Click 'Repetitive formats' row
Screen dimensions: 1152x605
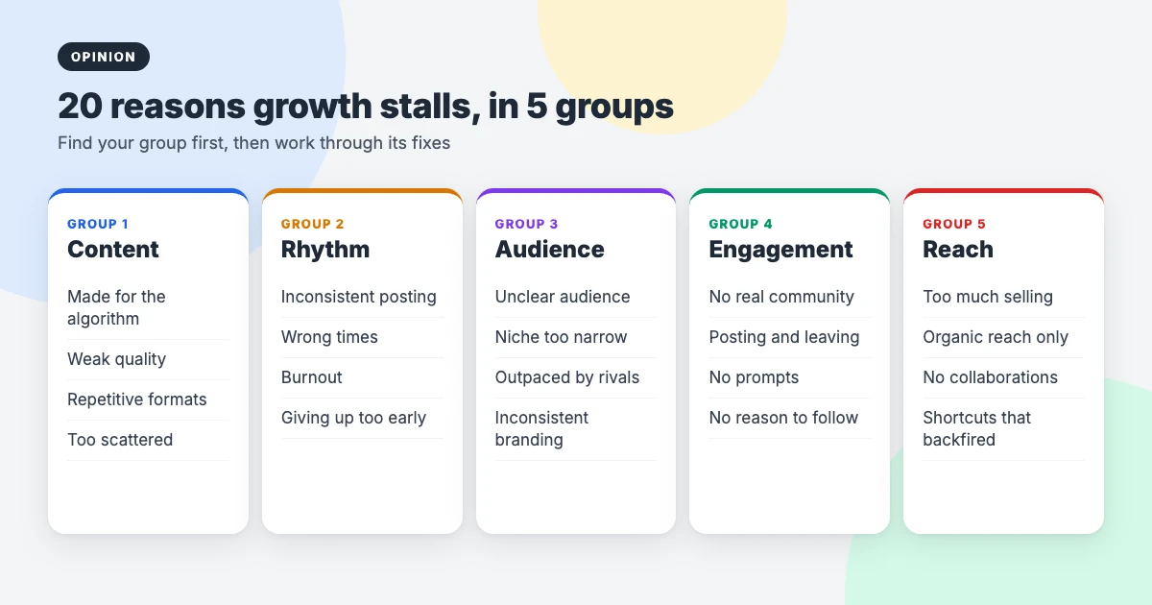[x=148, y=399]
